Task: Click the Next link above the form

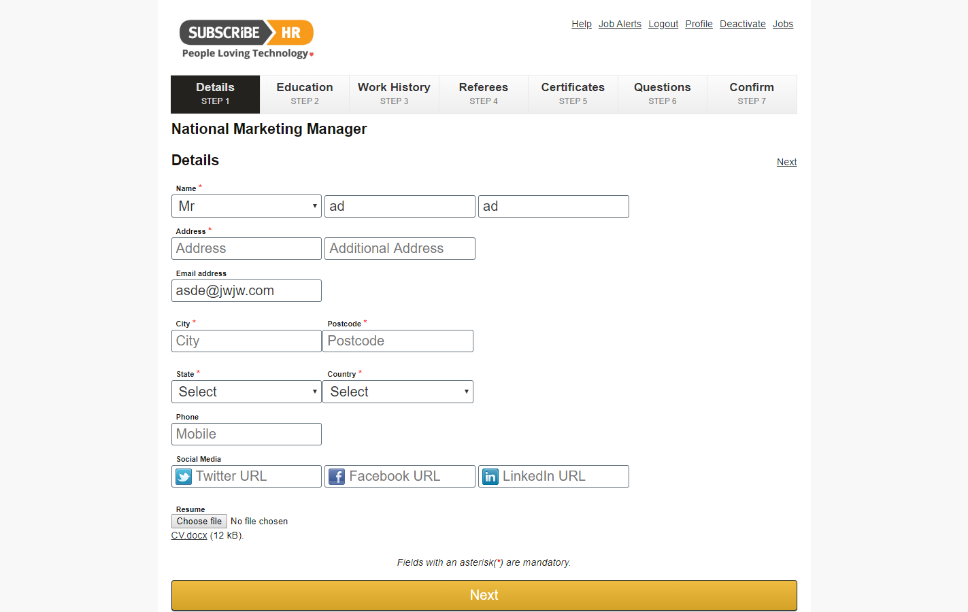Action: pos(786,162)
